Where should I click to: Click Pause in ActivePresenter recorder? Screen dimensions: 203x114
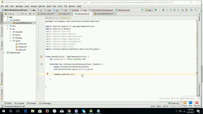coord(185,104)
